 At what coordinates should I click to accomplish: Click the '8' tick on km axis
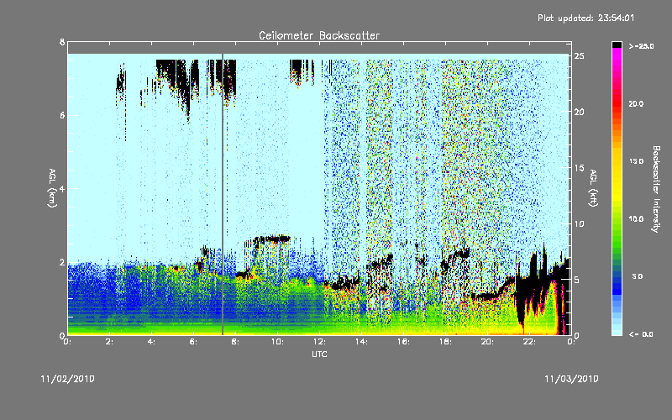click(62, 42)
